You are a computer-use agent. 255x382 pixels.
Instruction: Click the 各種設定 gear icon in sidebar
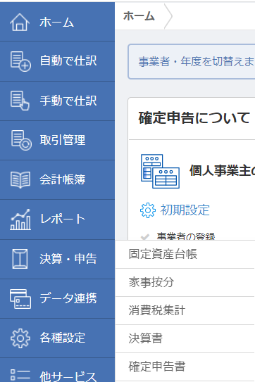pyautogui.click(x=20, y=338)
